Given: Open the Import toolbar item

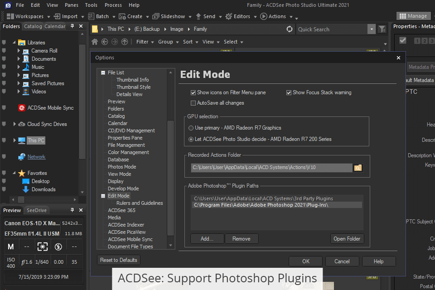Looking at the screenshot, I should (66, 16).
